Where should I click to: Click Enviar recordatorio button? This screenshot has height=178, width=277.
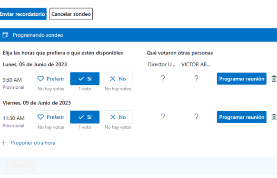pos(23,14)
